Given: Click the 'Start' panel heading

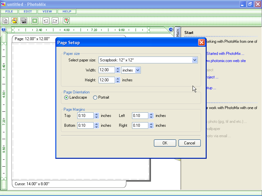Looking at the screenshot, I should (x=189, y=33).
